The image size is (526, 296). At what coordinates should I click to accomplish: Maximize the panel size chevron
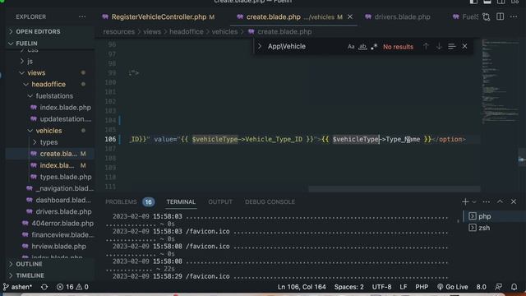pos(500,201)
